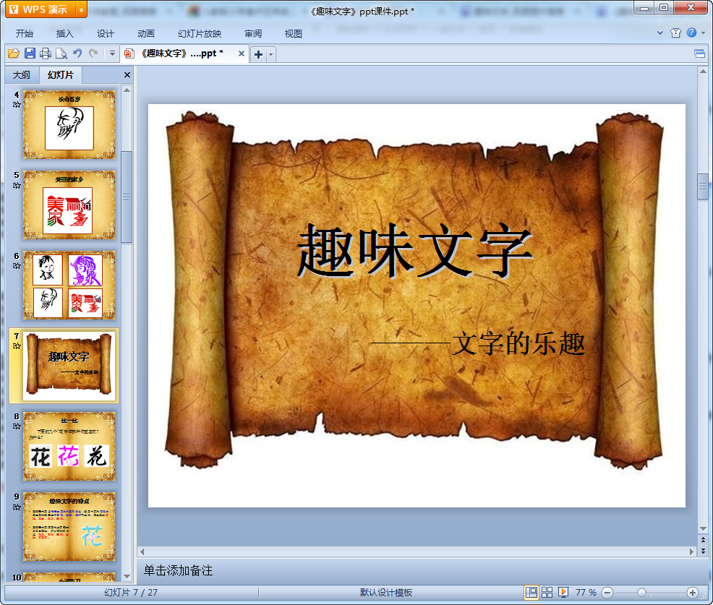Select slide 5 thumbnail 美丽的家乡
Image resolution: width=713 pixels, height=605 pixels.
(69, 205)
